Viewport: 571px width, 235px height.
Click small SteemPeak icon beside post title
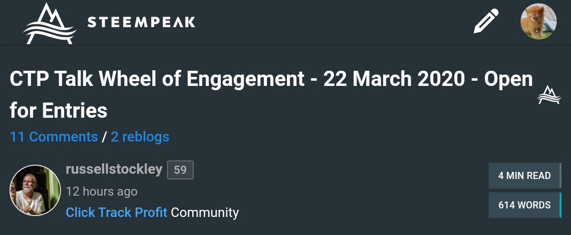coord(549,95)
